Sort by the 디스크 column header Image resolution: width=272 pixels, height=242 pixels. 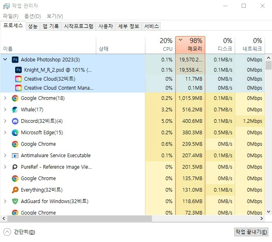pos(220,45)
